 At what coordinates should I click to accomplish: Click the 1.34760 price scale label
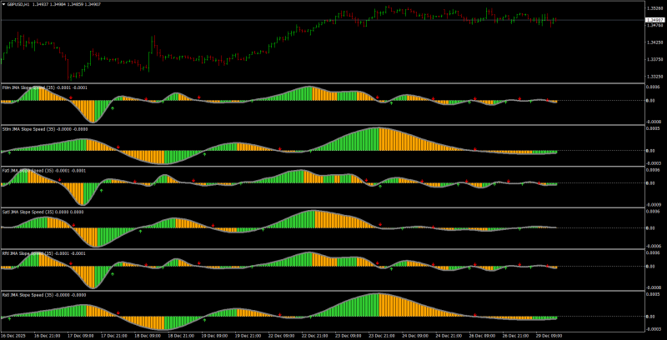[x=654, y=26]
